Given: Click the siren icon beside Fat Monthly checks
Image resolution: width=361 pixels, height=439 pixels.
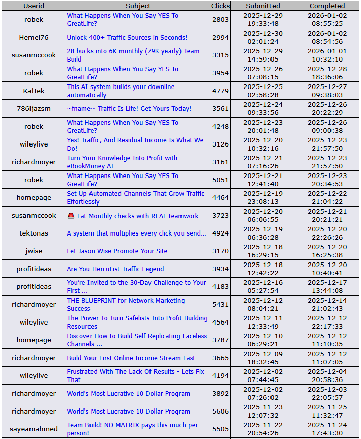Looking at the screenshot, I should point(71,216).
